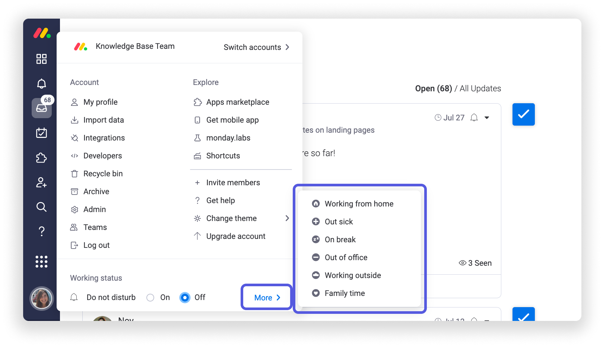Click Switch accounts link
The image size is (603, 347).
[x=252, y=47]
